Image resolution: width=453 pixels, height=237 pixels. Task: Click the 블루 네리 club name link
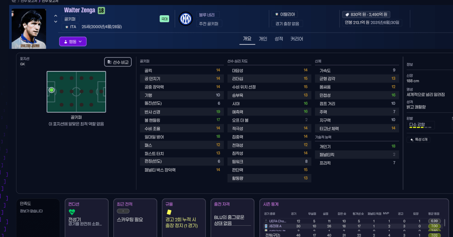(x=208, y=15)
